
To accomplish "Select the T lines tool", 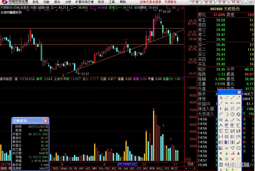I will (x=226, y=131).
